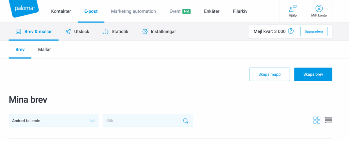
Task: Click the Event Ny! badge
Action: (186, 11)
